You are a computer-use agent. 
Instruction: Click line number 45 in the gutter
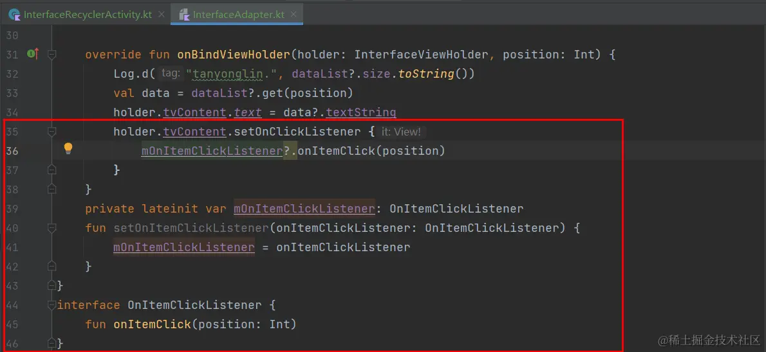pyautogui.click(x=12, y=324)
